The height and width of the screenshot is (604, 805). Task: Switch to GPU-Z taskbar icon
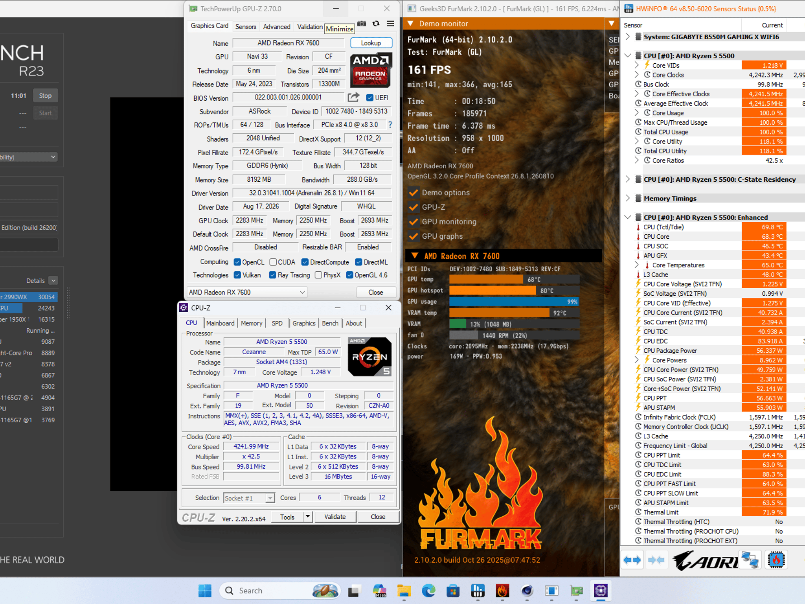(x=577, y=591)
